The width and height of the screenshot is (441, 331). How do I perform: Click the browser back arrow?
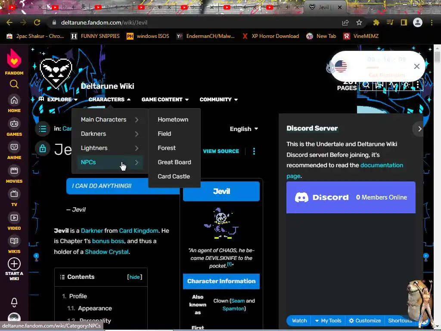pyautogui.click(x=9, y=22)
